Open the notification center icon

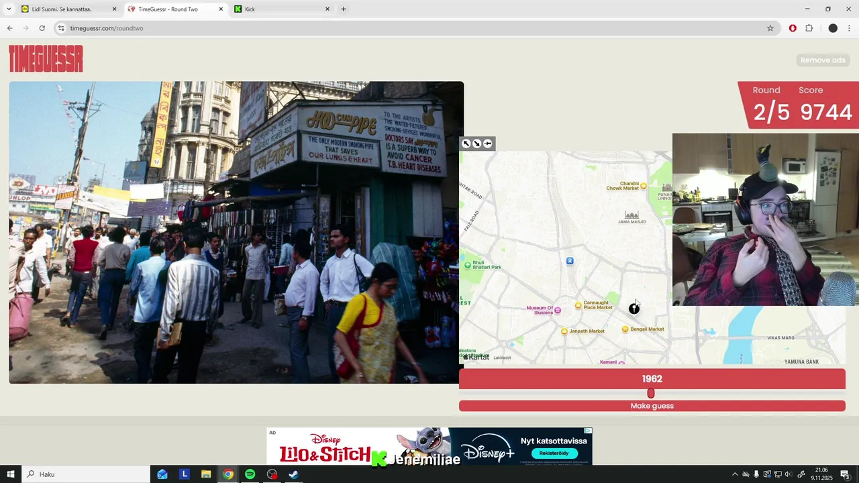pos(845,474)
